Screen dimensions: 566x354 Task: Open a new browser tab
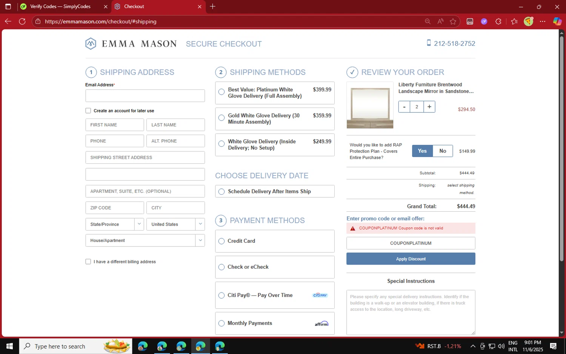point(213,6)
